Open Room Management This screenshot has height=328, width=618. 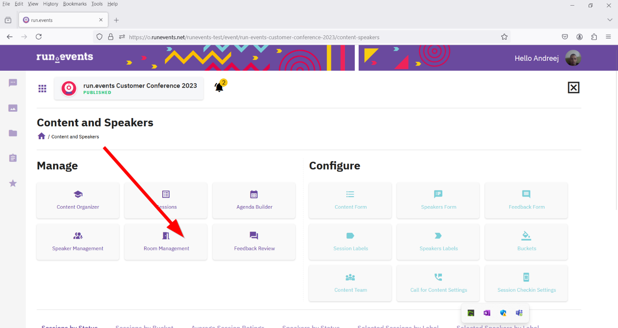166,242
